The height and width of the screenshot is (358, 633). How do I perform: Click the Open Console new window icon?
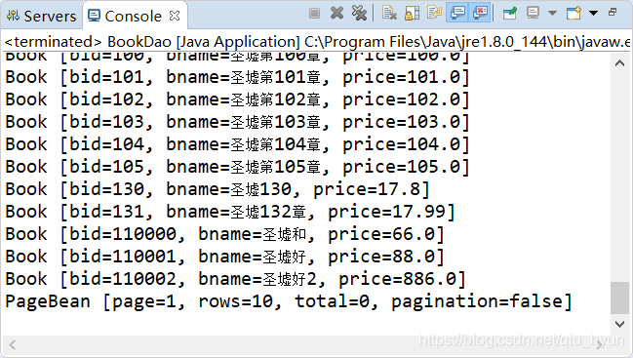[x=574, y=13]
